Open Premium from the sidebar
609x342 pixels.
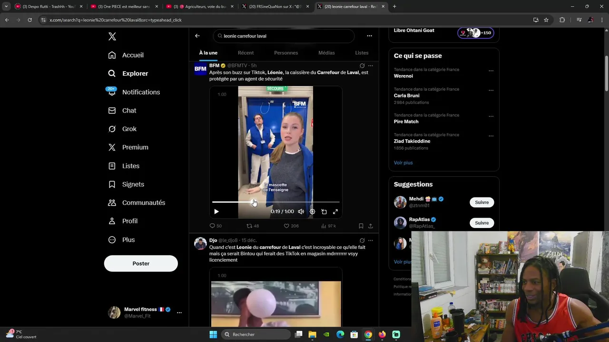(x=128, y=147)
